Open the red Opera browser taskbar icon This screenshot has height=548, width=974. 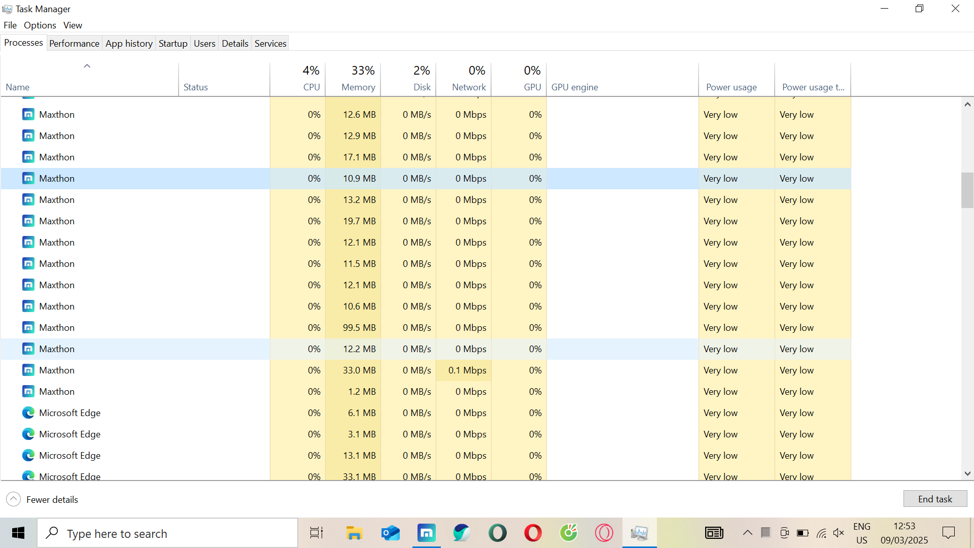point(533,533)
